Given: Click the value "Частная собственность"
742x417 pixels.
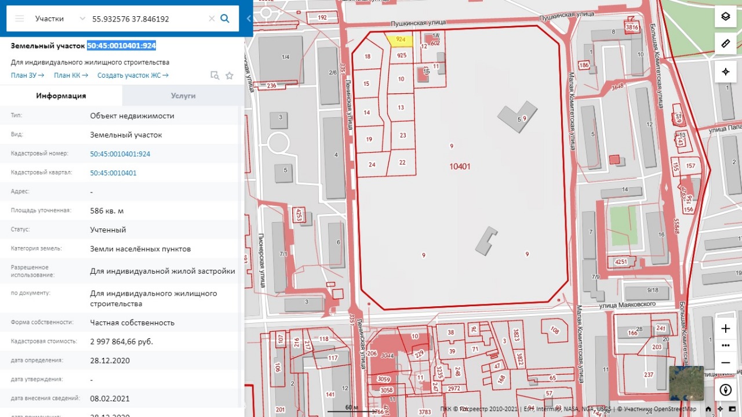Looking at the screenshot, I should (132, 322).
